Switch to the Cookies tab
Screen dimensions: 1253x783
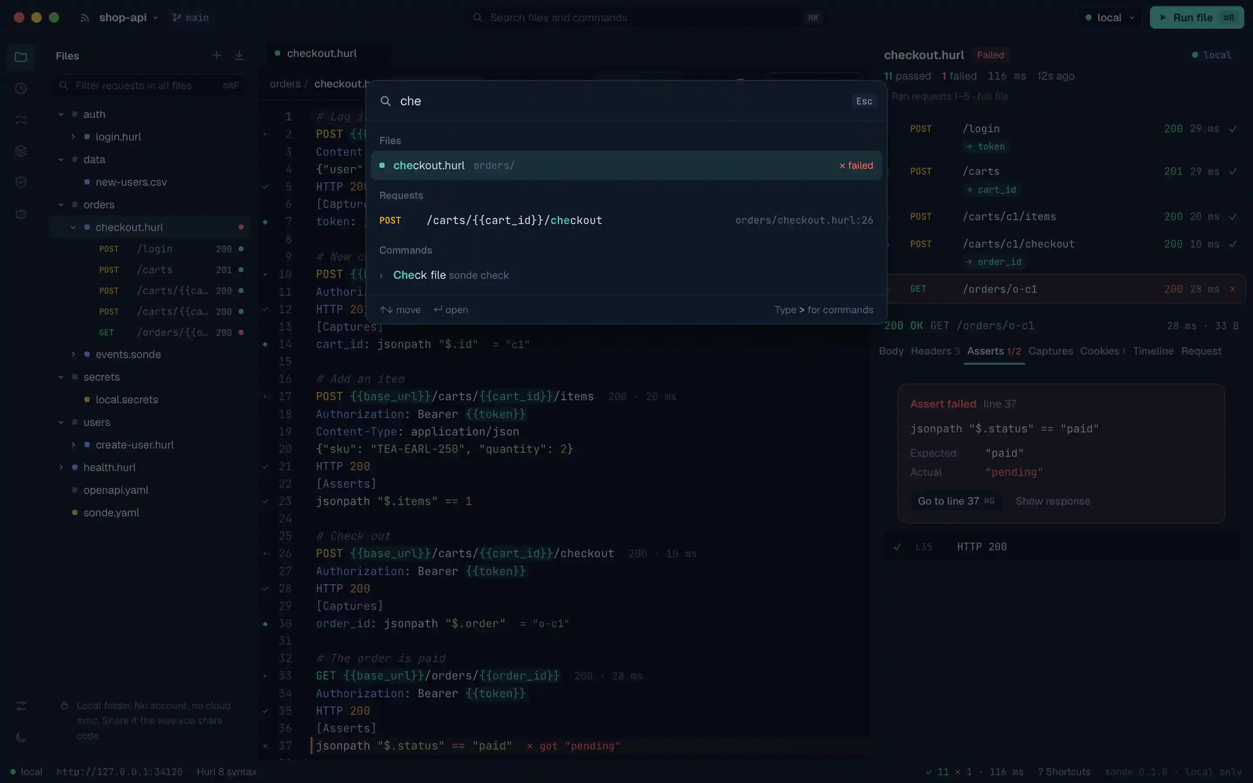pyautogui.click(x=1102, y=351)
